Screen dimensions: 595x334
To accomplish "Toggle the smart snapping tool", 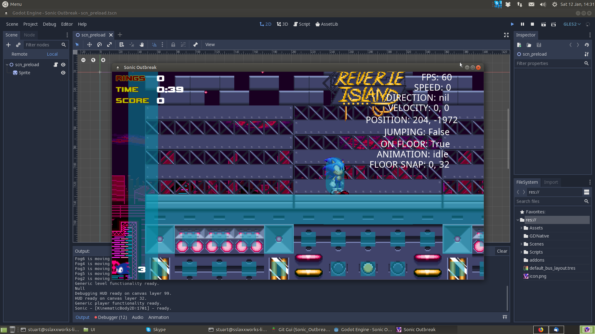I will point(154,45).
